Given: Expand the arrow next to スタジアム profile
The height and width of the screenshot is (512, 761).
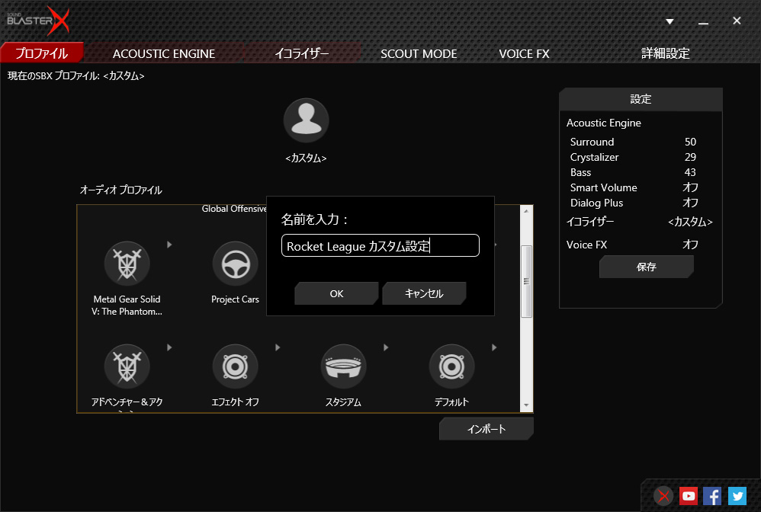Looking at the screenshot, I should pyautogui.click(x=386, y=347).
